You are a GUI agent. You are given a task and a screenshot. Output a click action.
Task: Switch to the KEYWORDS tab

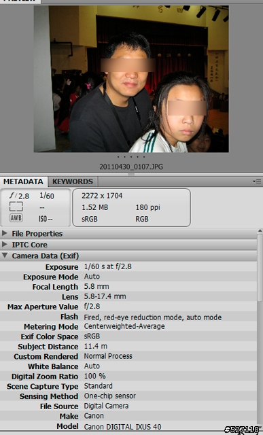coord(73,181)
